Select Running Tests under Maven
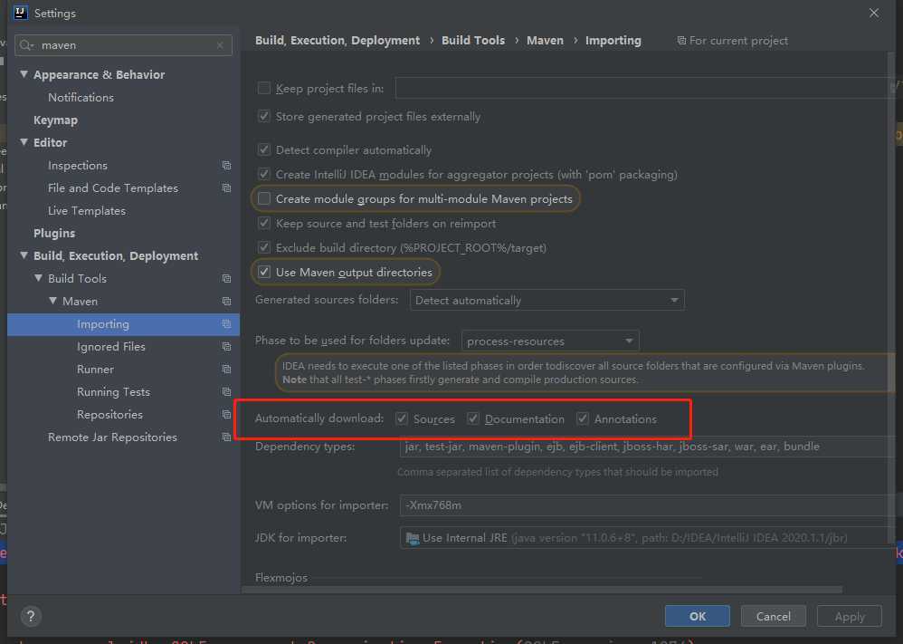903x644 pixels. (113, 392)
